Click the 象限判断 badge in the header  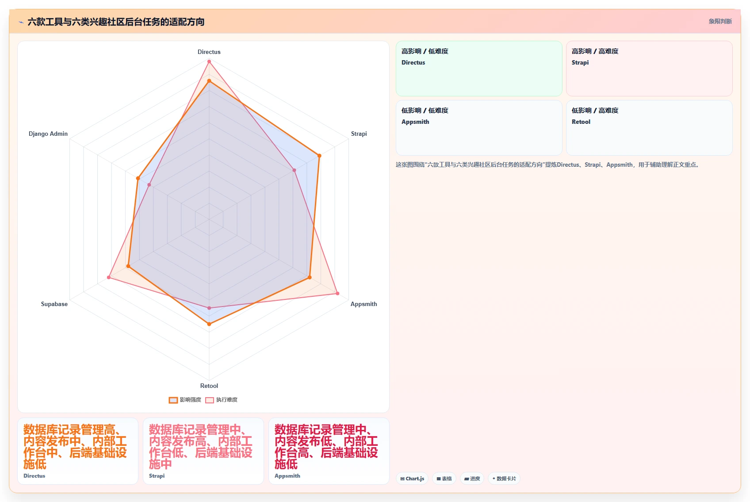coord(720,21)
